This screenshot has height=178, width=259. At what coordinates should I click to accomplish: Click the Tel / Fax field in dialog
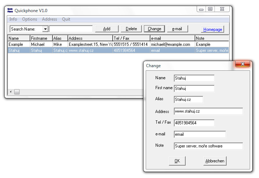tap(194, 123)
